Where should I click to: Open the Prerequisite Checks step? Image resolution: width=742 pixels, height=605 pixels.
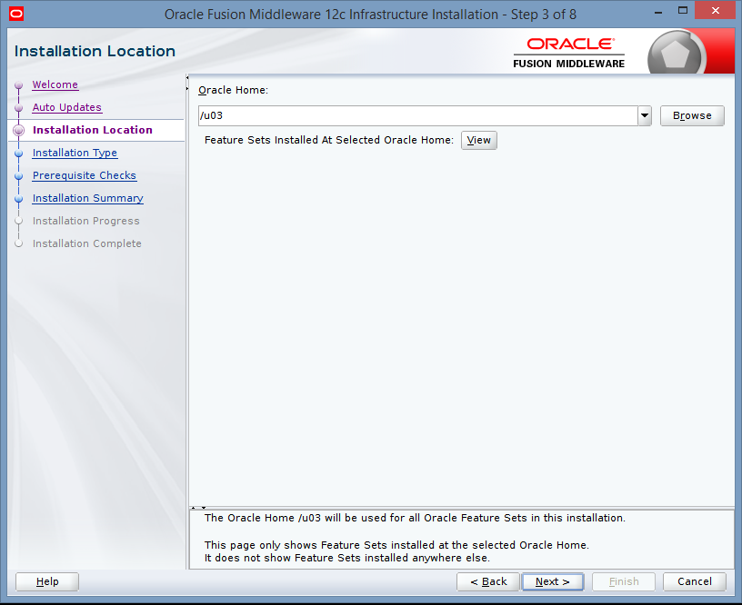85,175
